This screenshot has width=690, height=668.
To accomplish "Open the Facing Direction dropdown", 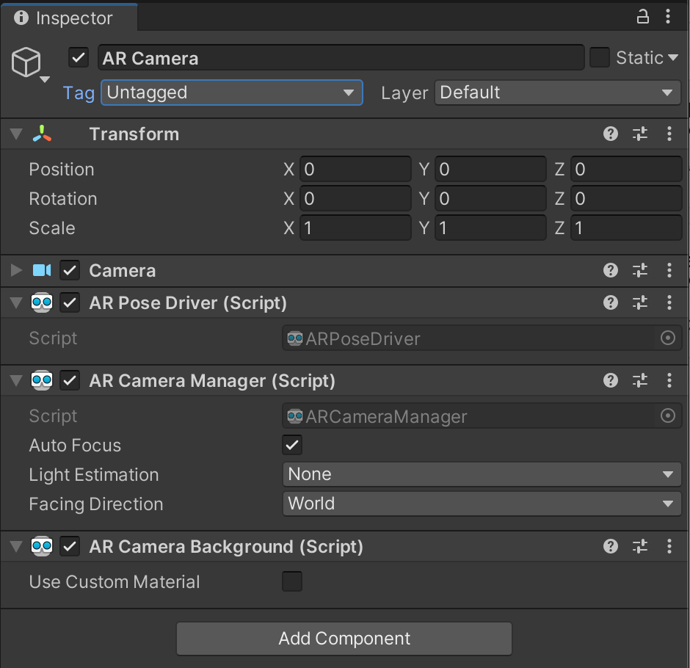I will click(x=482, y=504).
